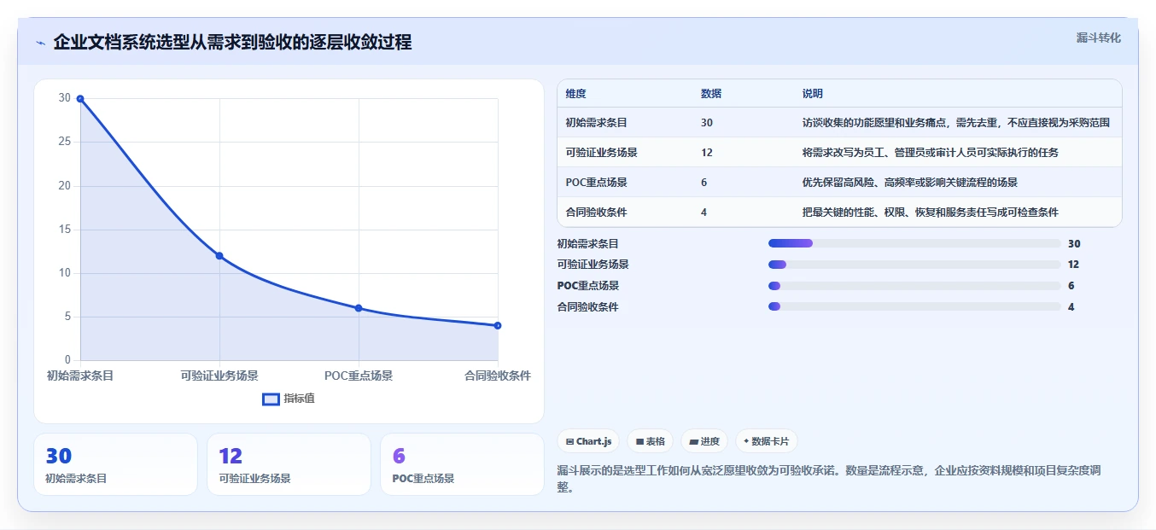Select table row cell 初始需求条目
Image resolution: width=1156 pixels, height=530 pixels.
[x=596, y=123]
